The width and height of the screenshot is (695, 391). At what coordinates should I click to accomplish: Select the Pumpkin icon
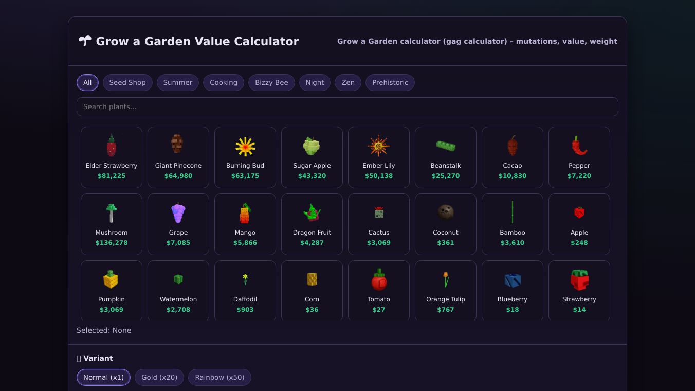tap(111, 279)
